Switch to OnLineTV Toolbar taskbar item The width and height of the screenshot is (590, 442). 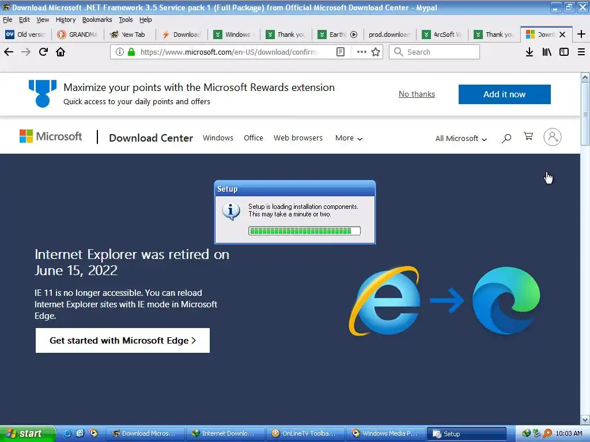tap(305, 434)
